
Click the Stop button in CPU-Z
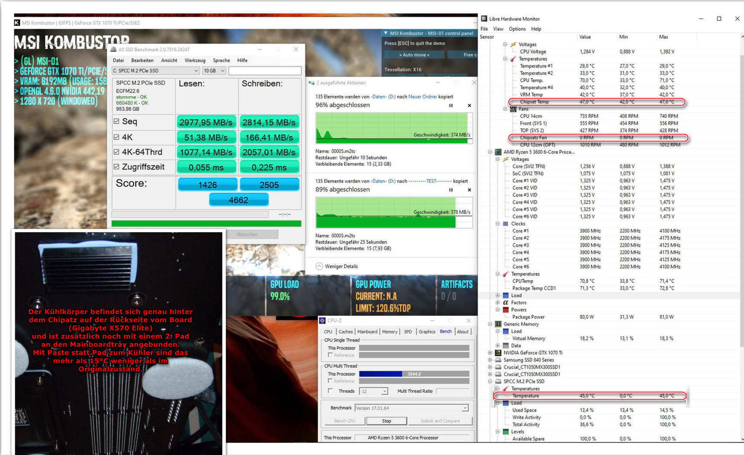[x=386, y=421]
